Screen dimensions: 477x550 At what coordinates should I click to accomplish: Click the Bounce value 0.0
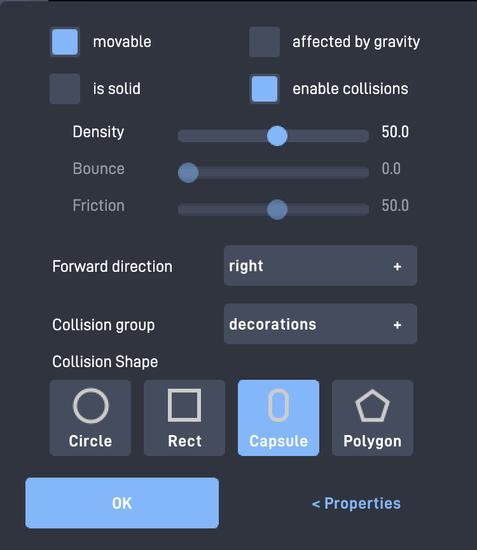[391, 169]
